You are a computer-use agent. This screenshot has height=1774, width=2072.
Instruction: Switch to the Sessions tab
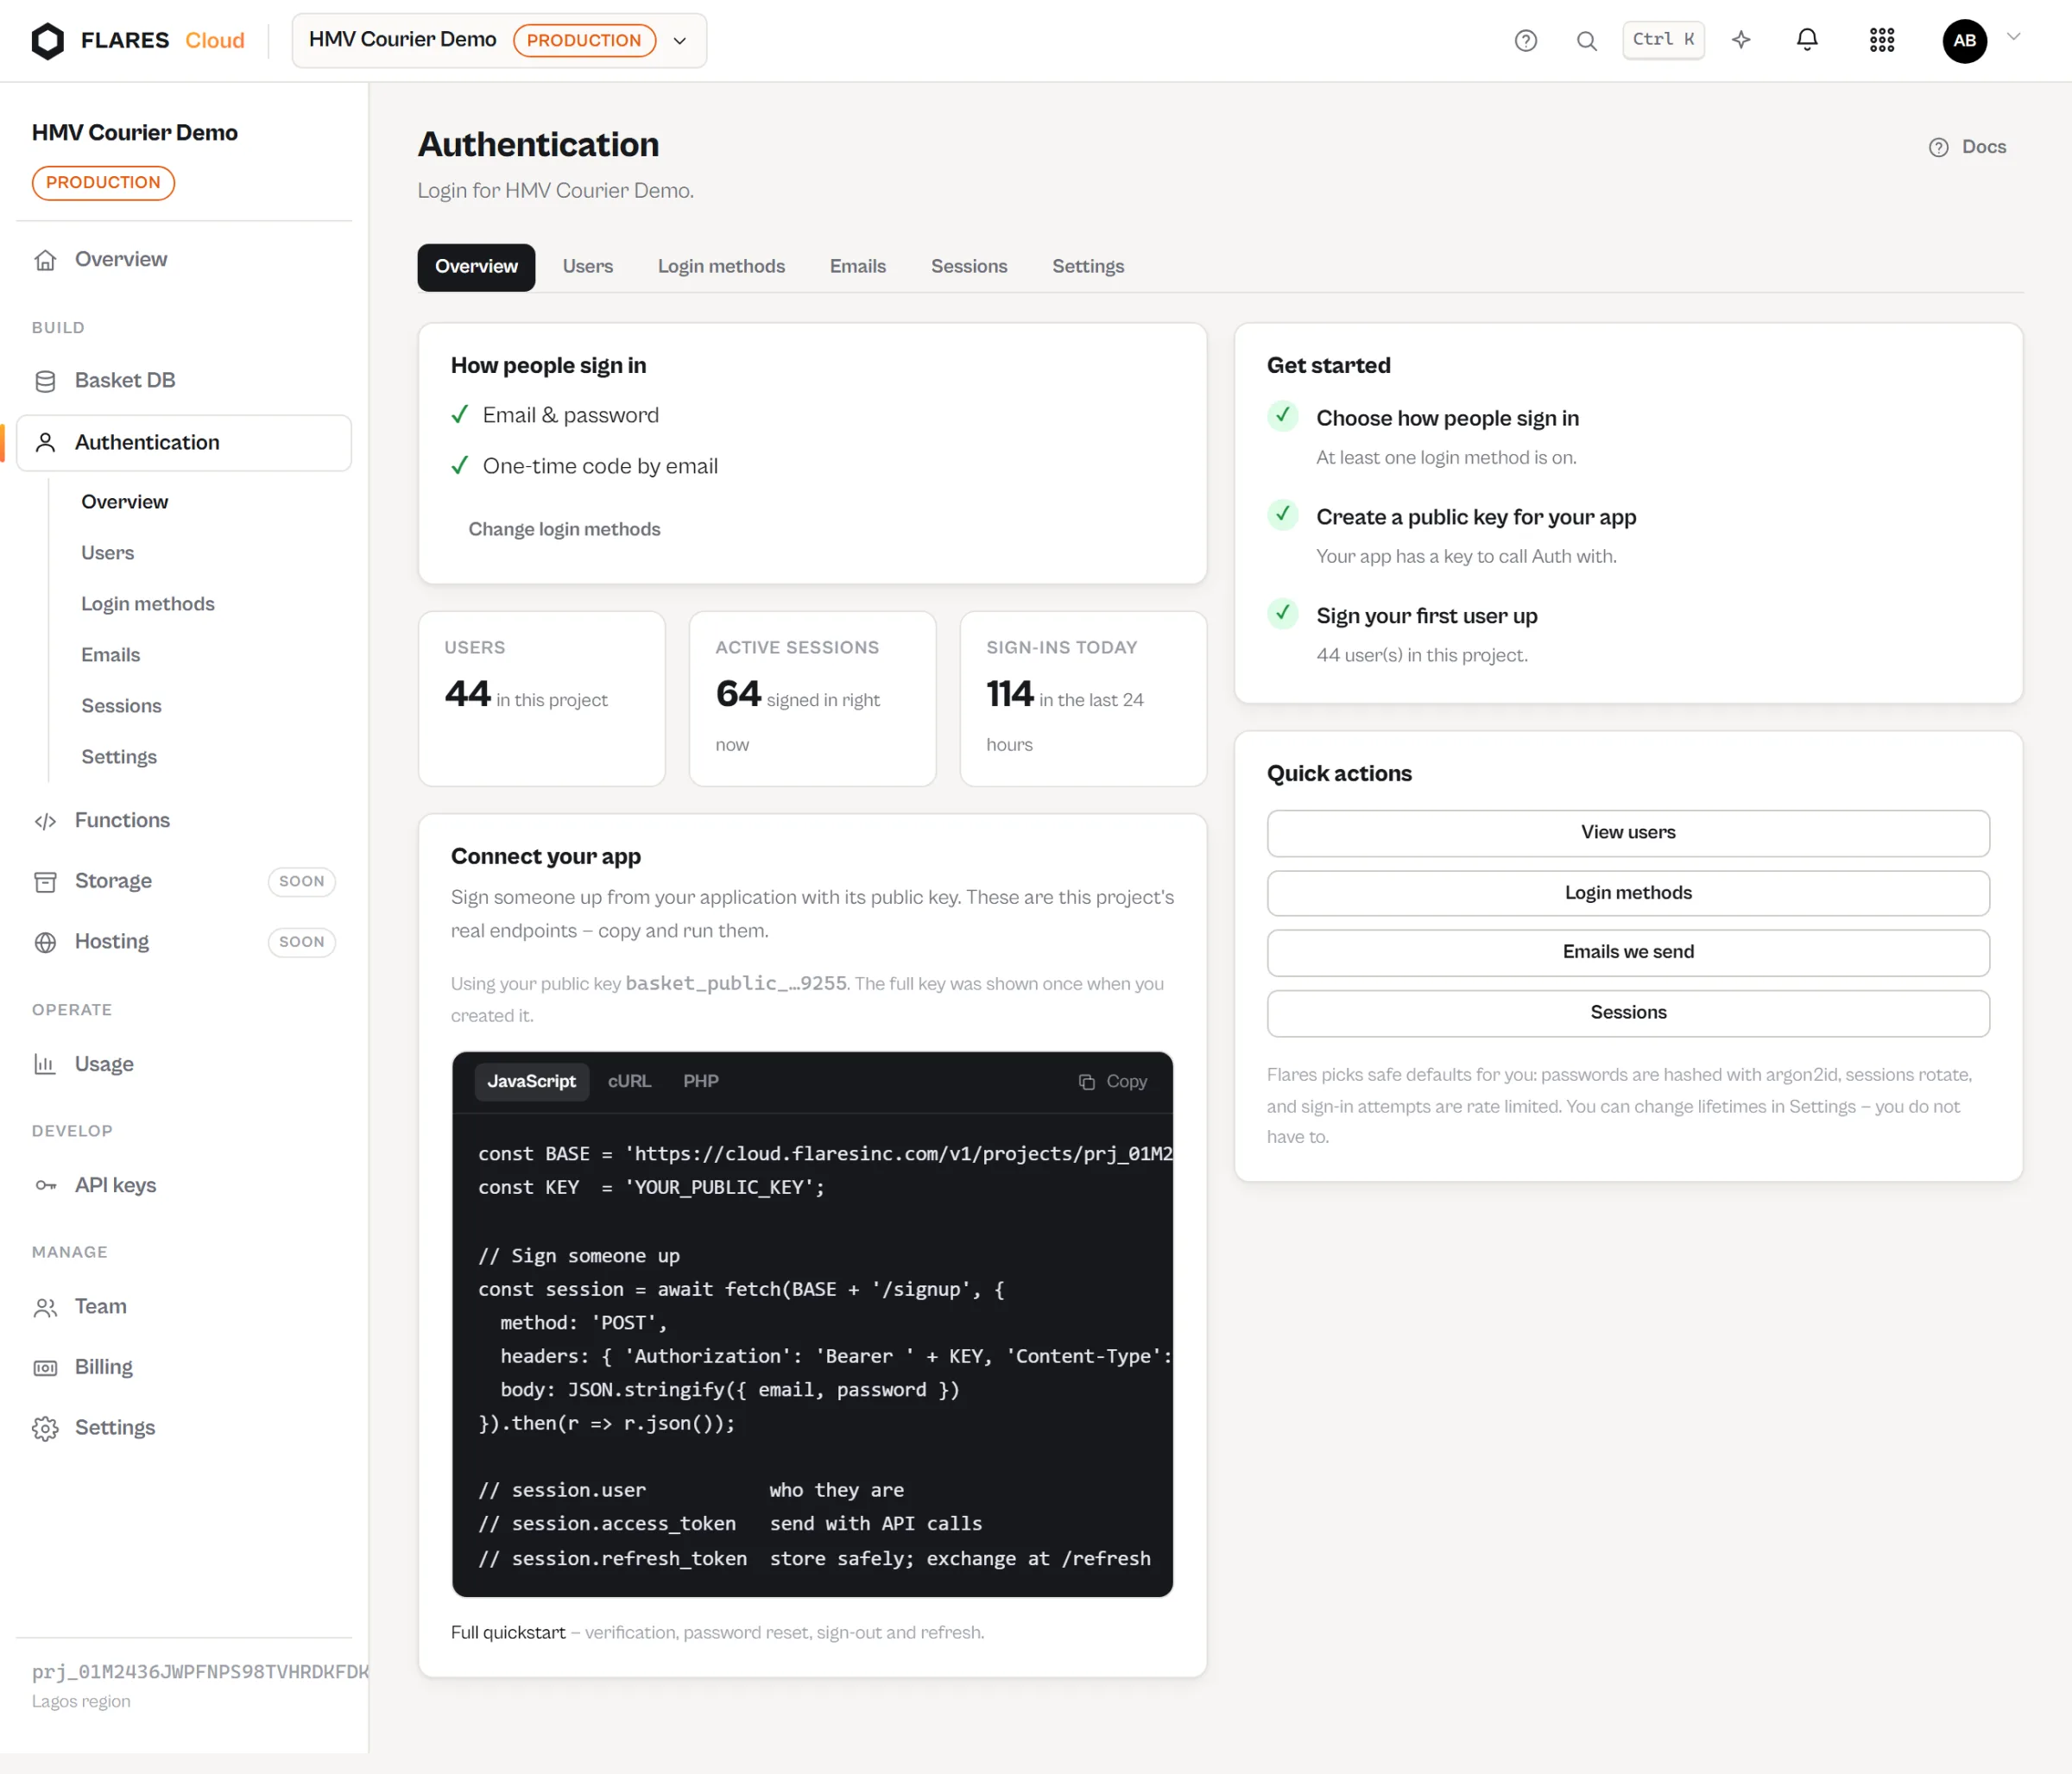click(968, 267)
